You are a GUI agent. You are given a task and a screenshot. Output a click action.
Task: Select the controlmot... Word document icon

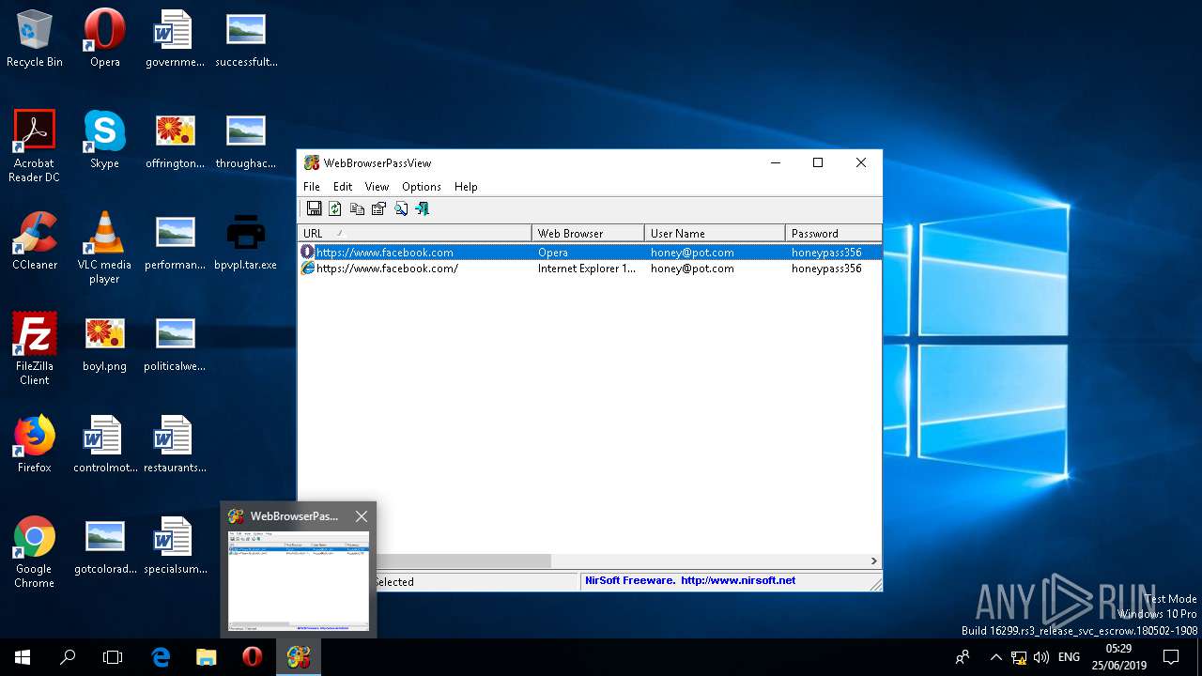(104, 444)
